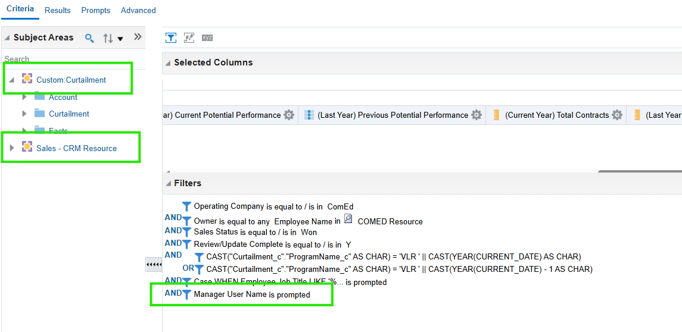Expand the Curtailment folder
This screenshot has height=332, width=682.
pos(24,114)
